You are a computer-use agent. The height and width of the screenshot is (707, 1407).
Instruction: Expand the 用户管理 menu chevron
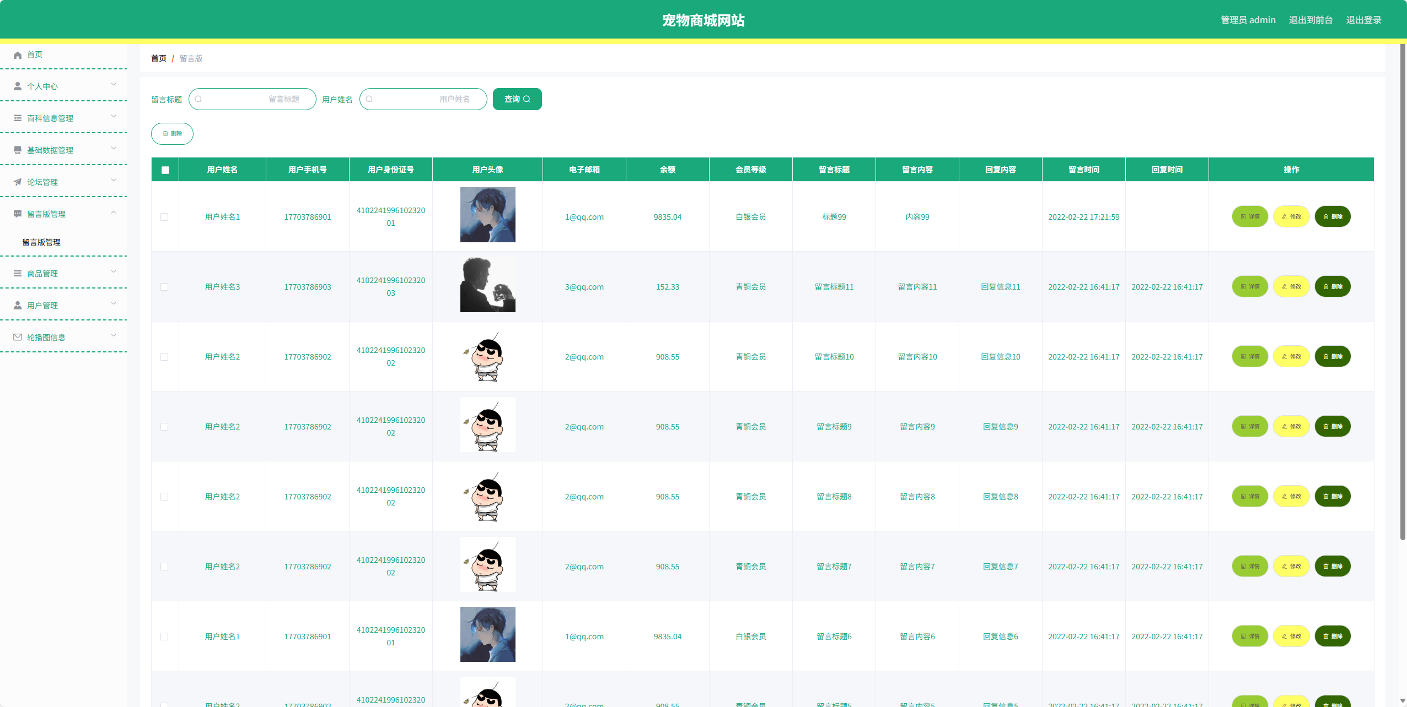114,304
